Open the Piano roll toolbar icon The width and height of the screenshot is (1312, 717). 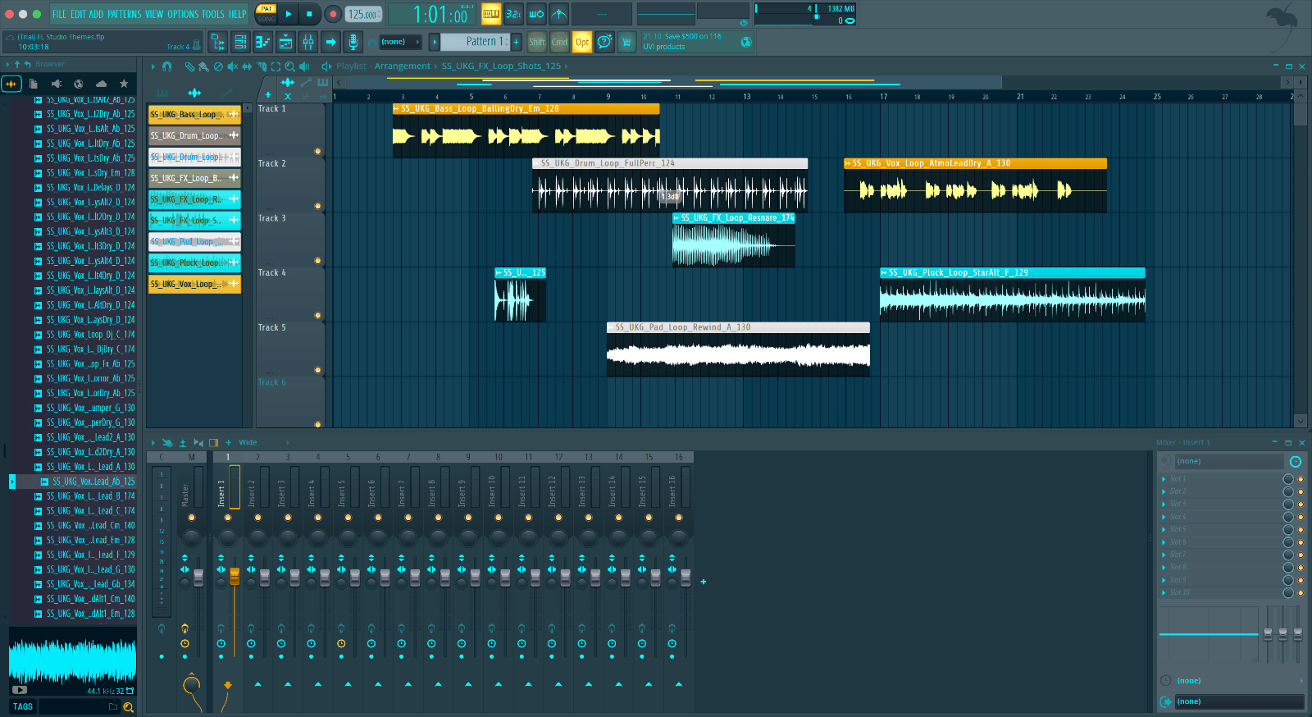pyautogui.click(x=263, y=42)
